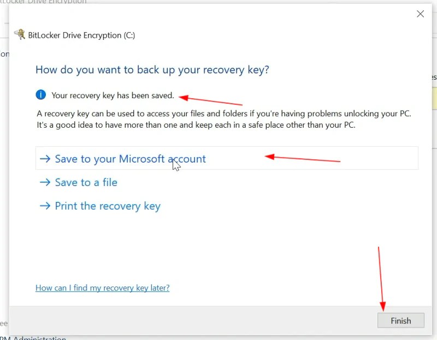The width and height of the screenshot is (437, 340).
Task: Click the dialog's top title bar area
Action: click(x=218, y=14)
